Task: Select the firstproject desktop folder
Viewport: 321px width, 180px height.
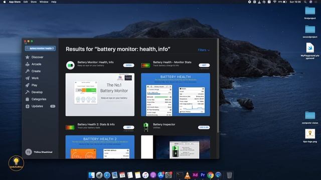Action: (x=310, y=12)
